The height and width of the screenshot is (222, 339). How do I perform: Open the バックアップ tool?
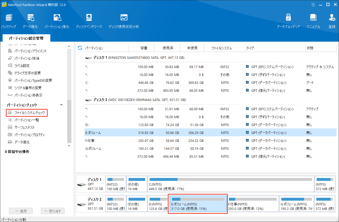click(x=8, y=21)
